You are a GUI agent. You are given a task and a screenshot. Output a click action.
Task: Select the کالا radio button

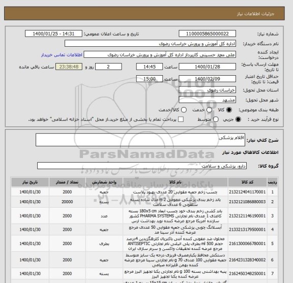tap(229, 110)
